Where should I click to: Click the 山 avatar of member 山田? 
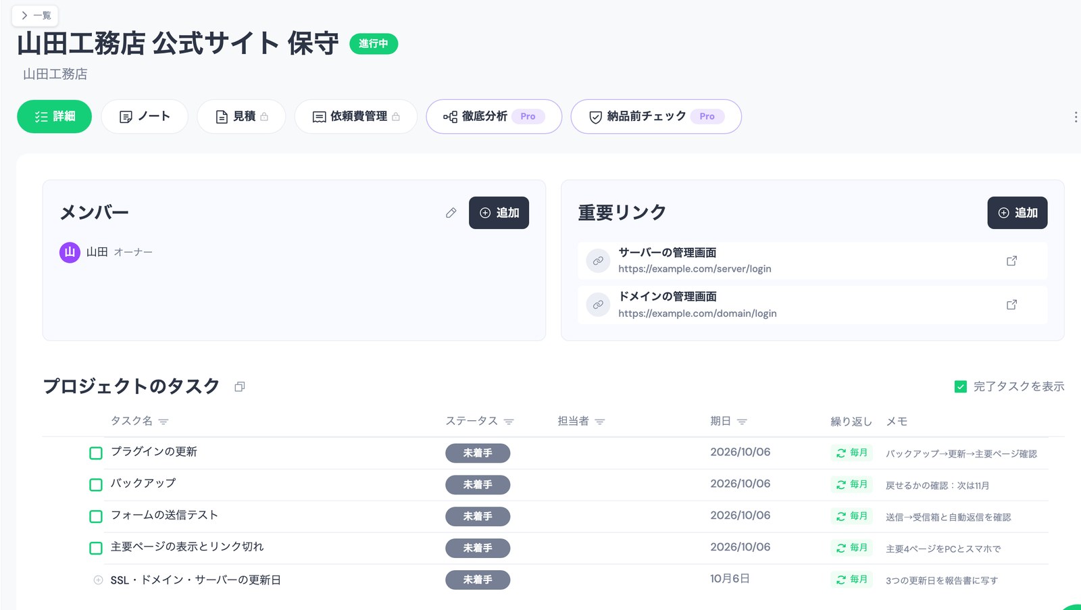coord(70,252)
